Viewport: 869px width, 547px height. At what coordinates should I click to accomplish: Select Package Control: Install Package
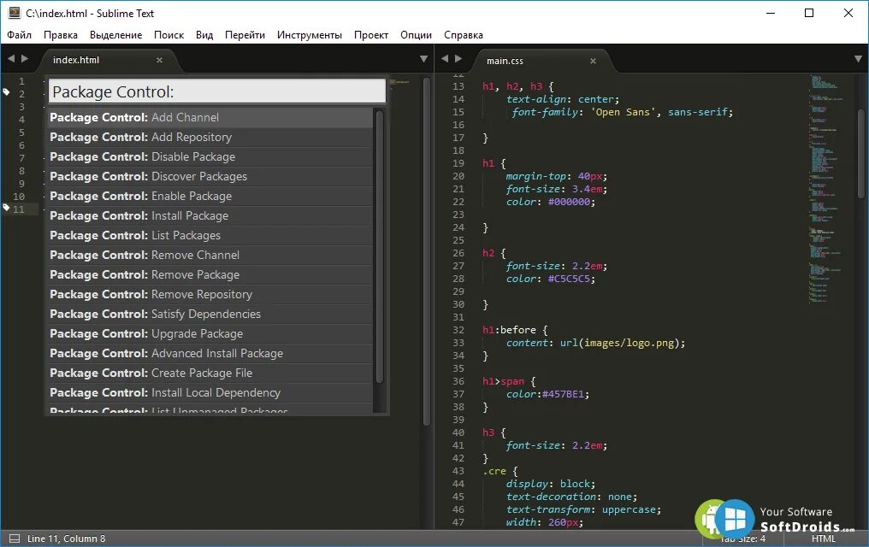pos(210,215)
